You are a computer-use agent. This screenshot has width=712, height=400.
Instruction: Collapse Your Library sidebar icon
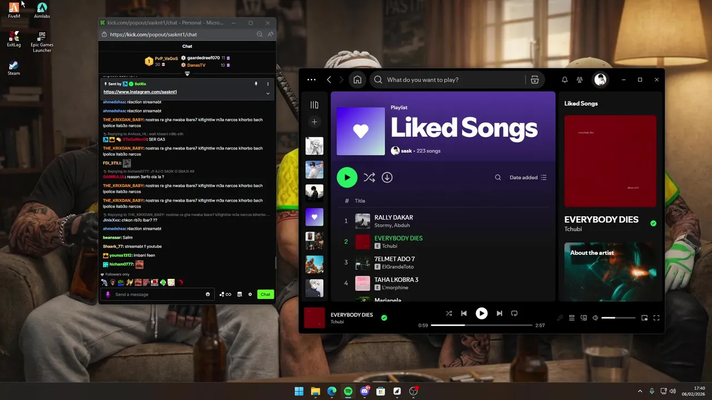pos(314,105)
